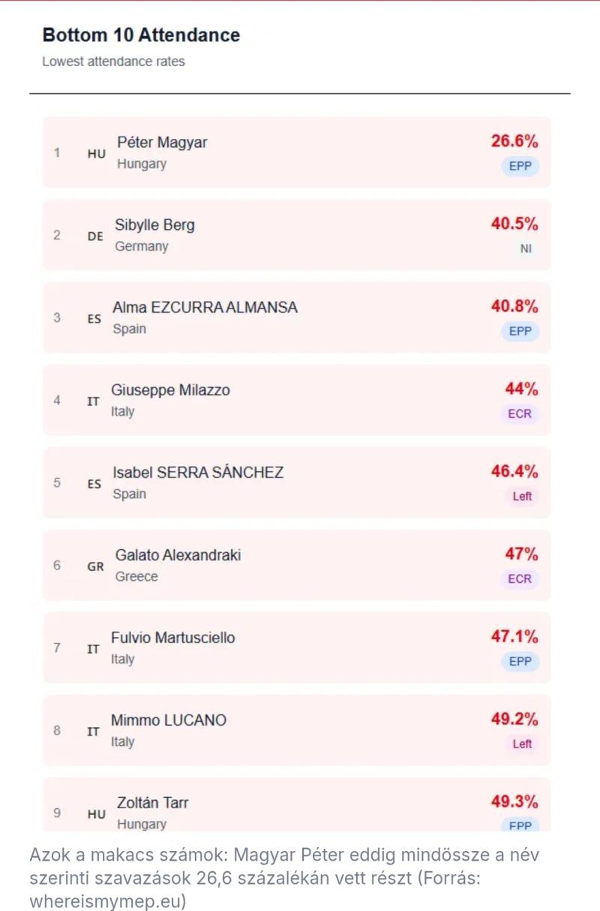Click the ES country code beside Alma Ezcurra Almansa
The height and width of the screenshot is (911, 600).
click(94, 319)
